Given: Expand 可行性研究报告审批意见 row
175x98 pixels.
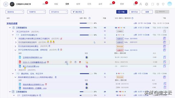Looking at the screenshot, I should point(15,46).
